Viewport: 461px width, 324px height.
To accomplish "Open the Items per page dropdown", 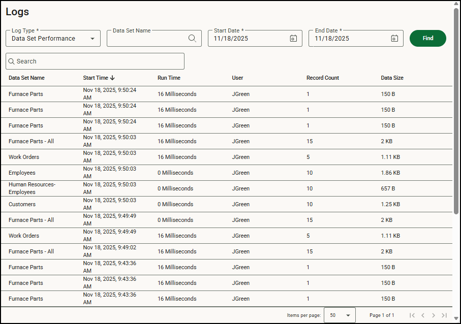I will click(340, 315).
